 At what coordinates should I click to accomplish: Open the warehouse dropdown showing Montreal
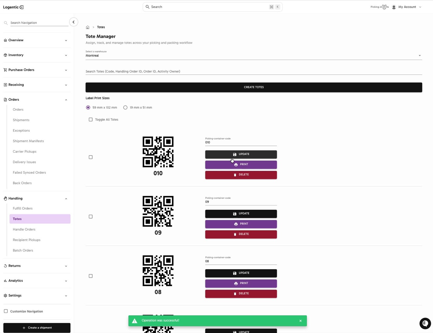(x=254, y=56)
